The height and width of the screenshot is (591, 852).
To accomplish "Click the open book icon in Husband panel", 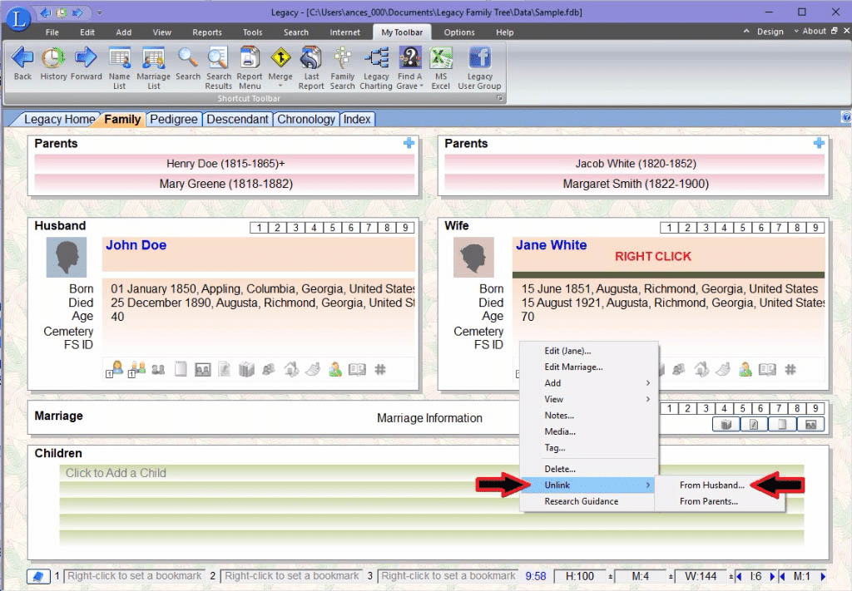I will tap(357, 370).
